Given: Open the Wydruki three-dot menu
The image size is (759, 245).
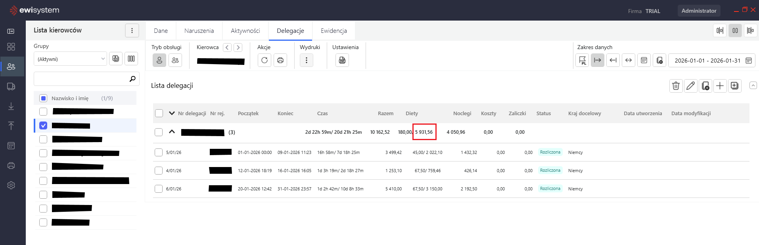Looking at the screenshot, I should [x=307, y=60].
